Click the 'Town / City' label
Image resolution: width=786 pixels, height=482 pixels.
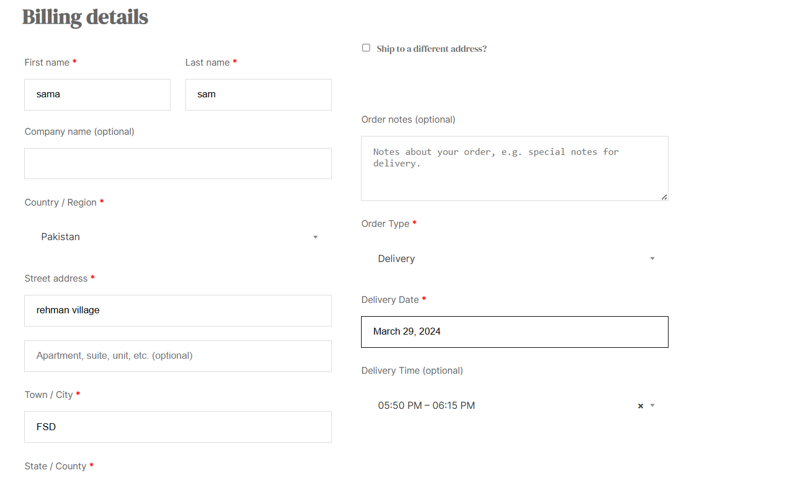[49, 394]
